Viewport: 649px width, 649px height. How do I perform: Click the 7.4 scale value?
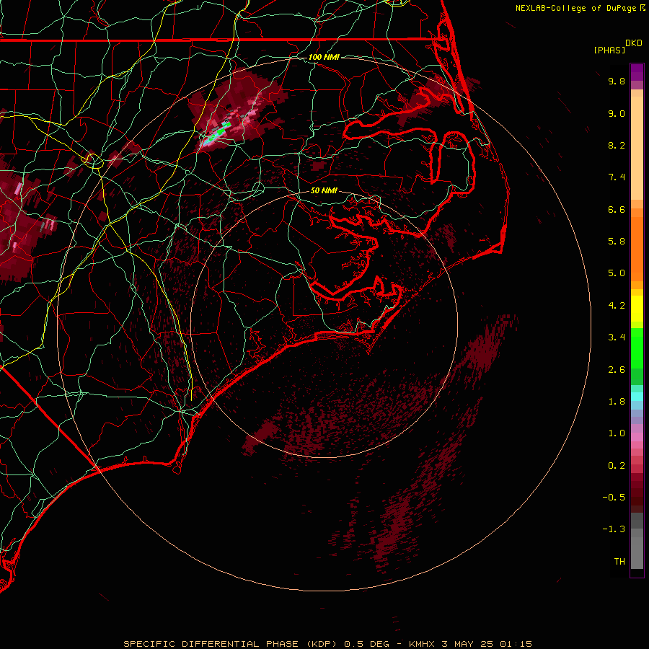(617, 177)
